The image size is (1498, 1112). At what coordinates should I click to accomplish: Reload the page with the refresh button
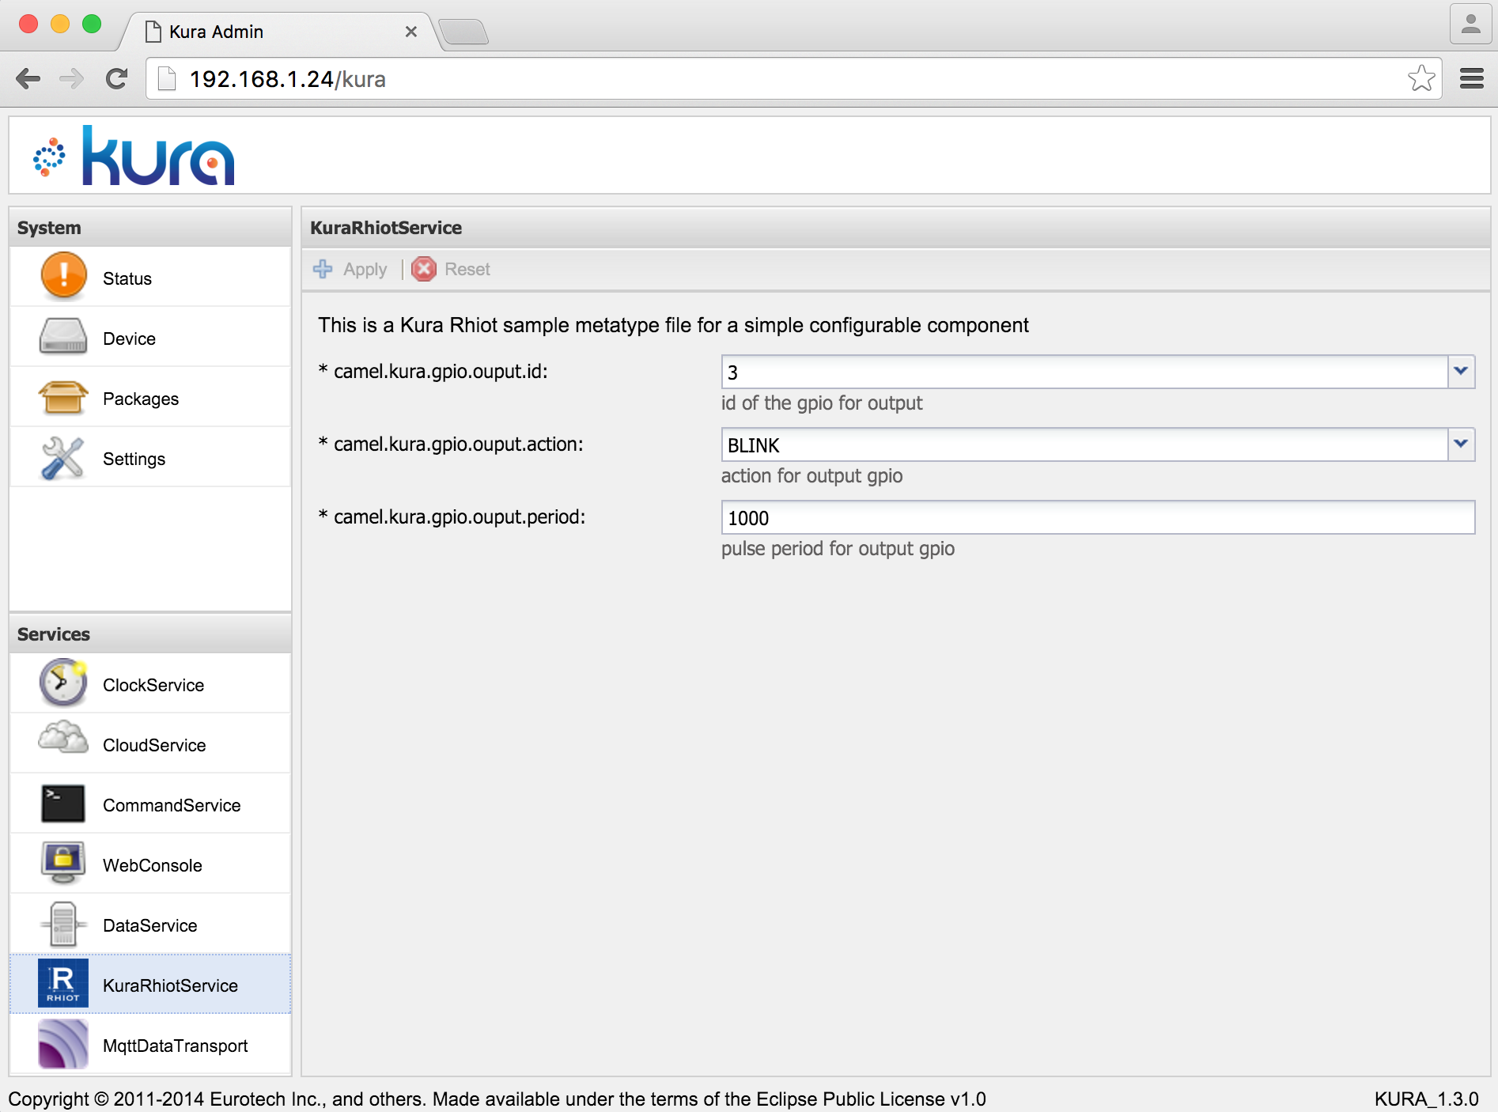117,79
